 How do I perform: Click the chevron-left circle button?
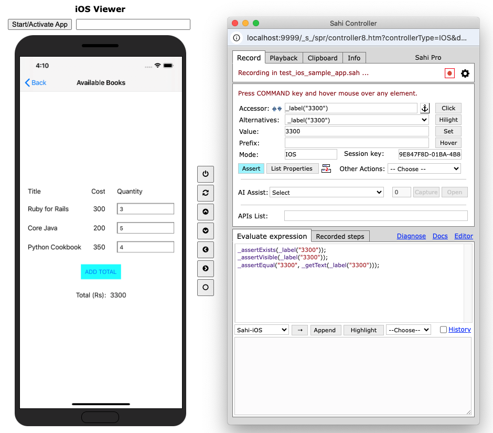pos(205,249)
